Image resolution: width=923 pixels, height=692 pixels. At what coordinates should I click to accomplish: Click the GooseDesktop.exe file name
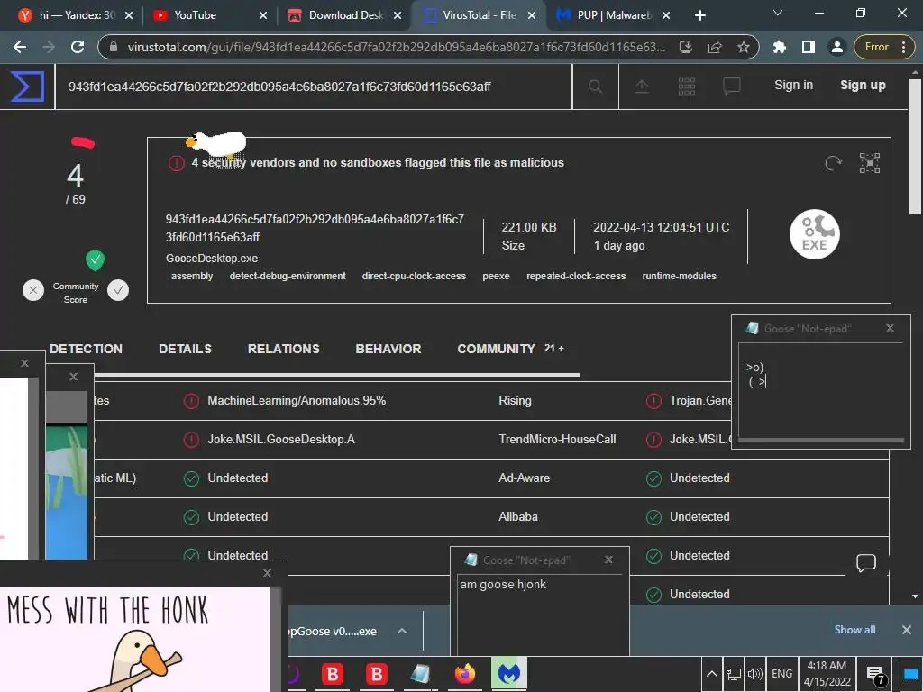click(x=212, y=259)
